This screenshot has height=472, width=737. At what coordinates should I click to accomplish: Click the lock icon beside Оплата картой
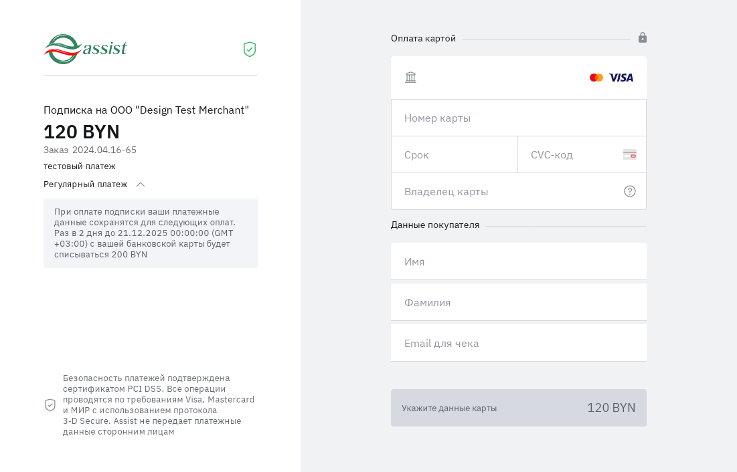pos(643,37)
